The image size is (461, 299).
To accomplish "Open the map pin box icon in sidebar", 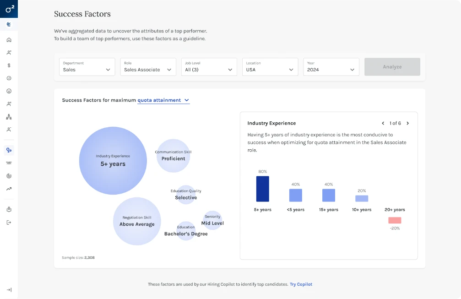I will coord(9,209).
